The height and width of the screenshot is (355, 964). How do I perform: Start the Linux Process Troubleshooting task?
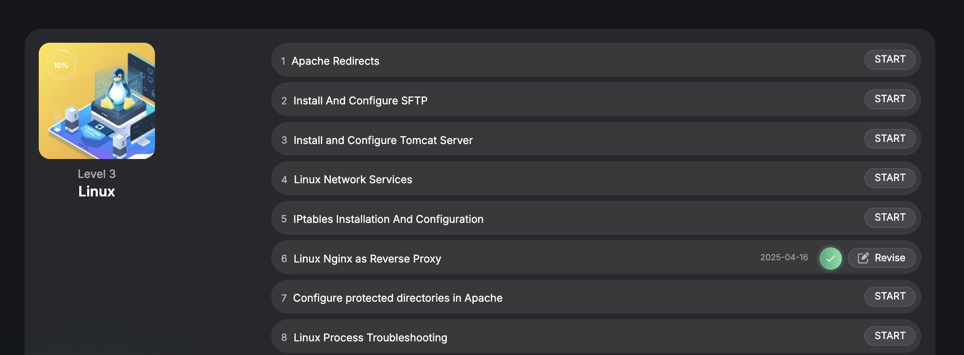[x=890, y=336]
